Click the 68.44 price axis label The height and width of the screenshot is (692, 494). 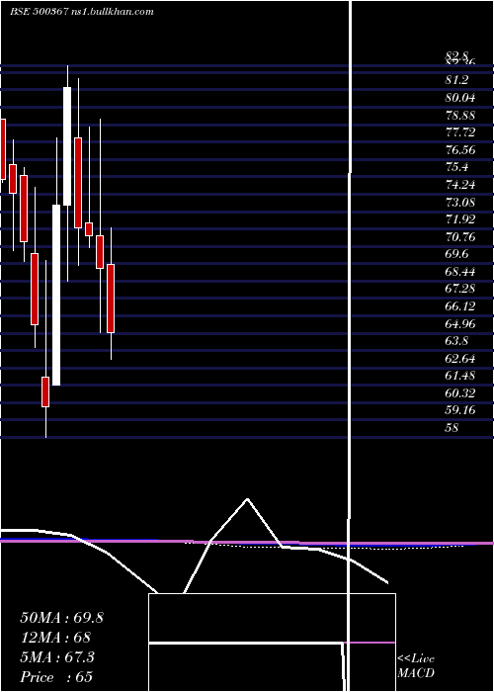click(x=460, y=272)
